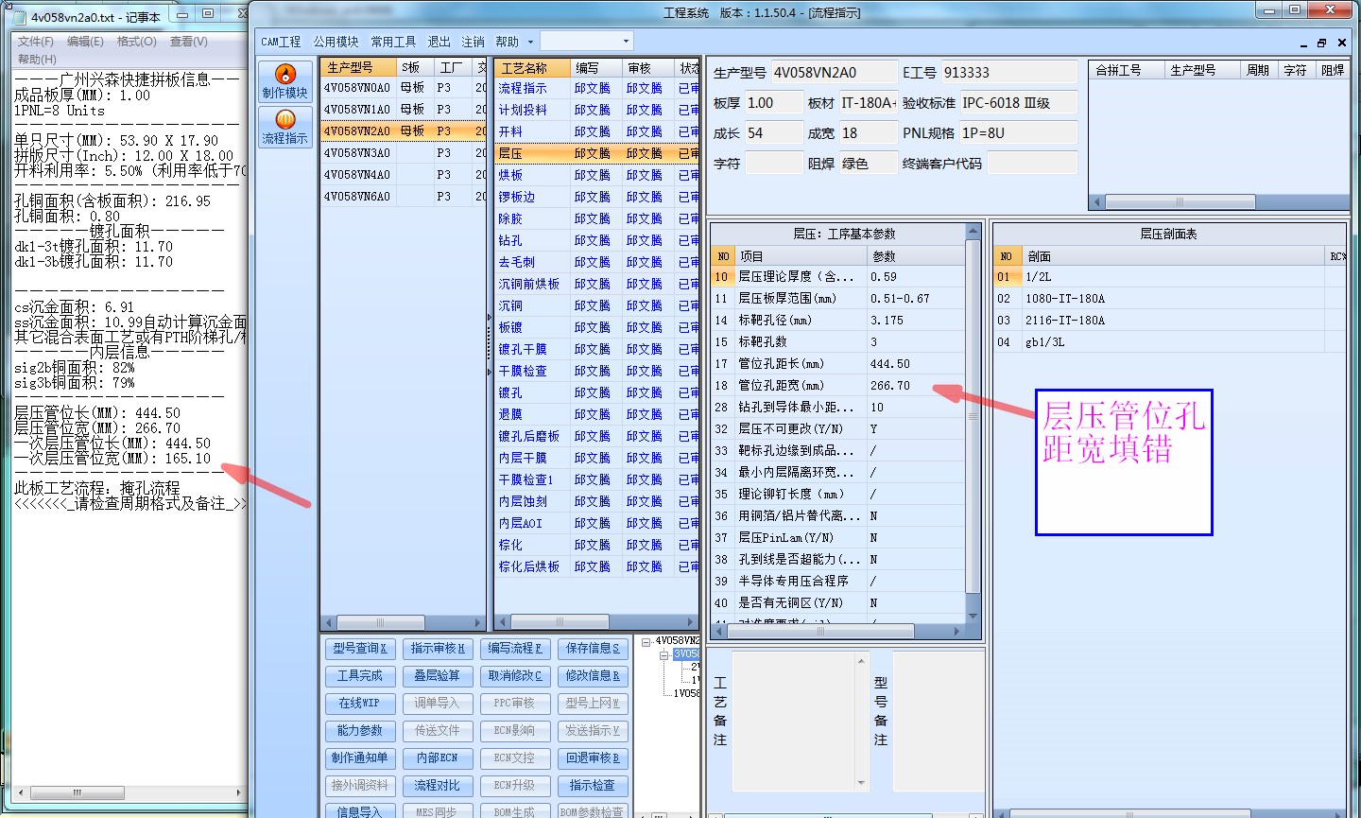Collapse the 3V058 tree node
The image size is (1361, 818).
pyautogui.click(x=663, y=654)
